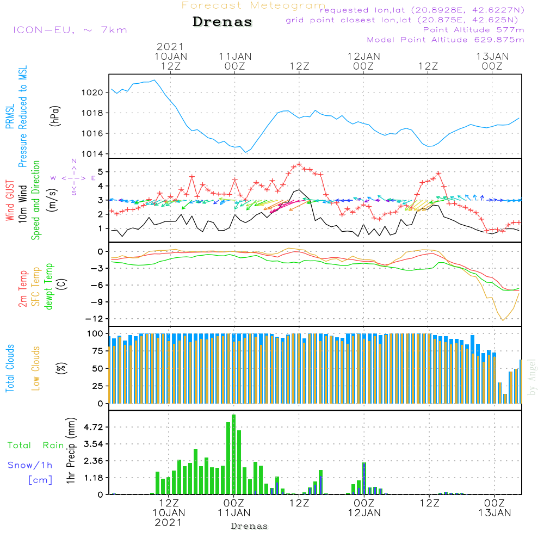Click the tallest green rain bar
Image resolution: width=544 pixels, height=544 pixels.
pos(233,454)
